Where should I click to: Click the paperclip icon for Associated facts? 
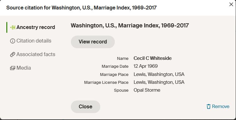coord(13,54)
